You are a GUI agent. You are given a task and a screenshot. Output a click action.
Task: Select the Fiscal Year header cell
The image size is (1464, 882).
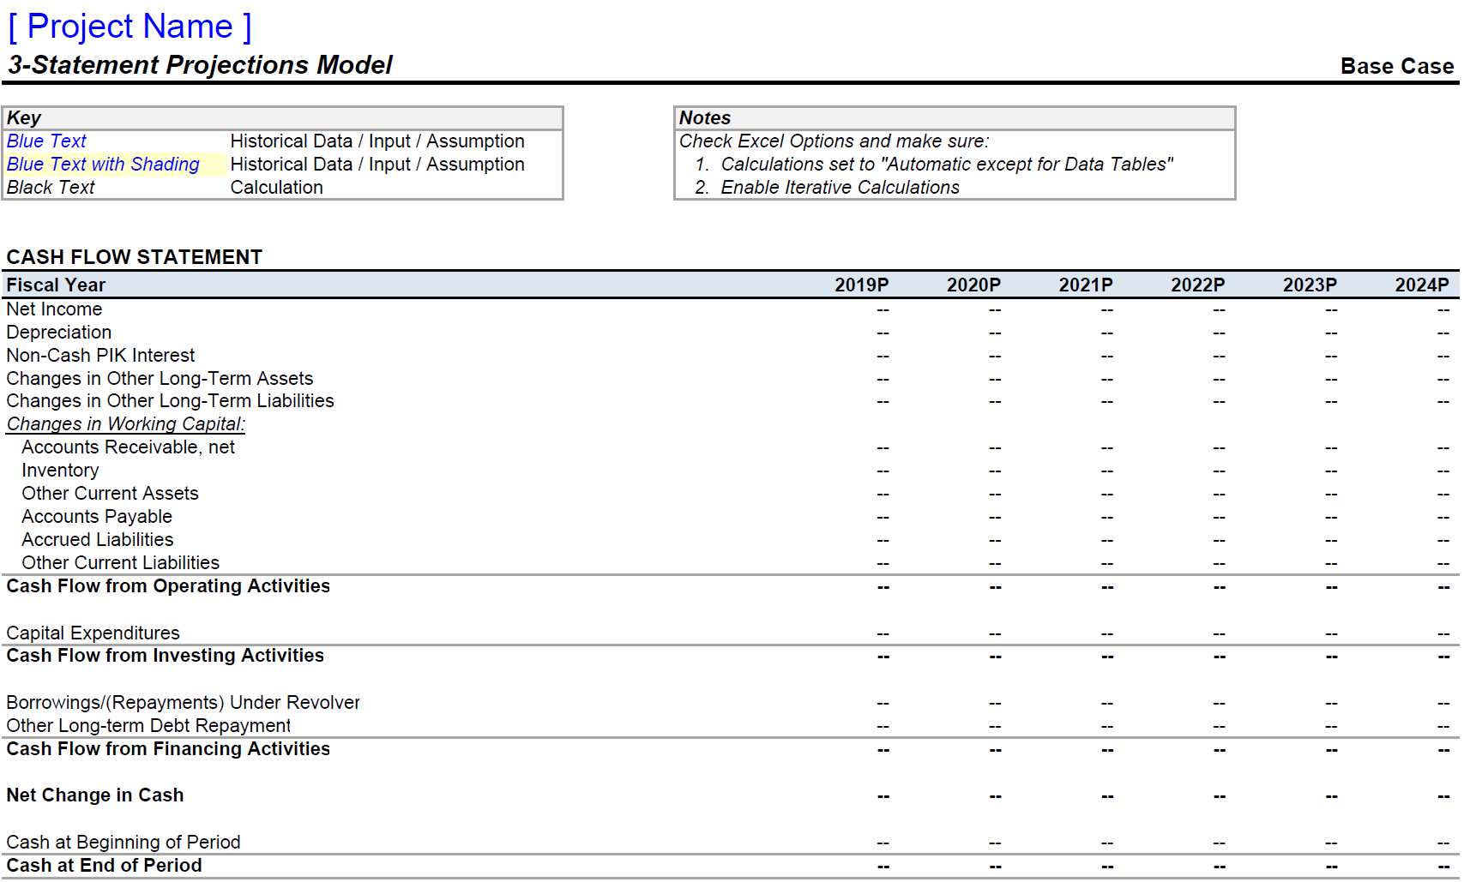click(x=56, y=285)
